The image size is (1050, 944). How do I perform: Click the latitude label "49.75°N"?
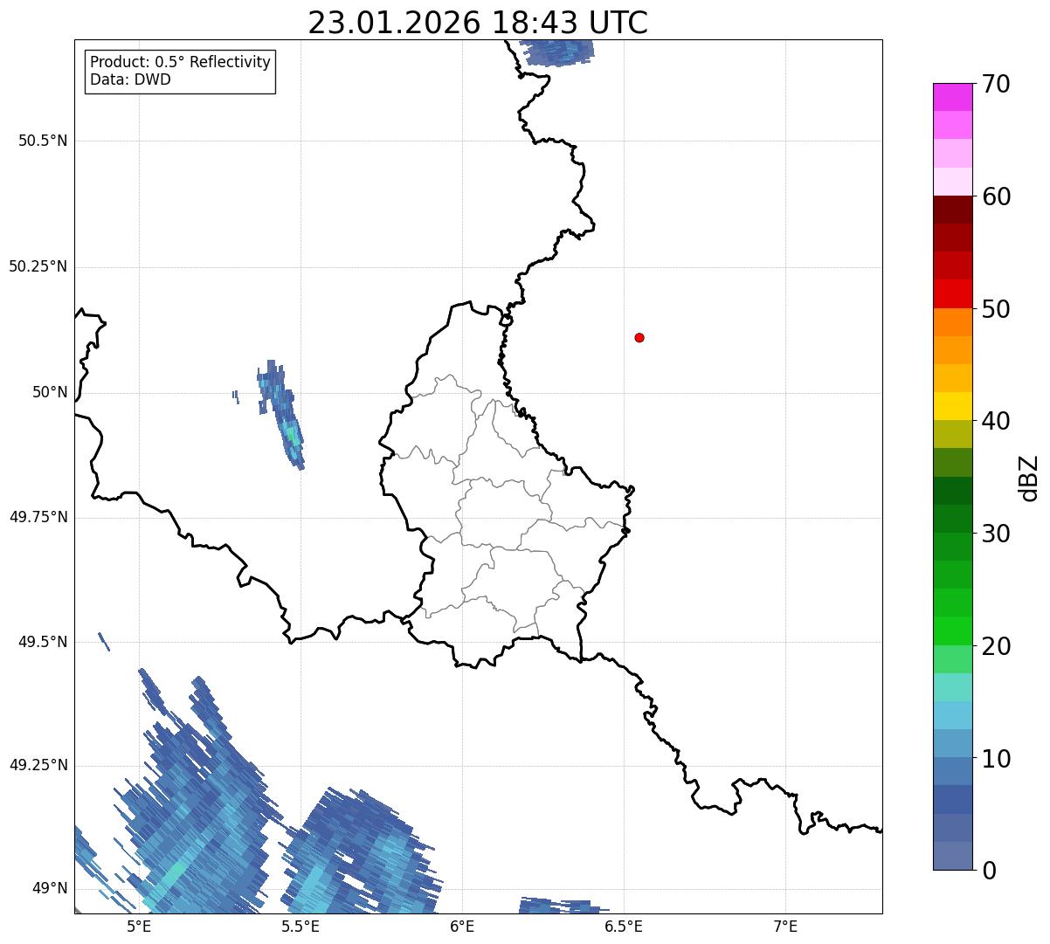(38, 517)
